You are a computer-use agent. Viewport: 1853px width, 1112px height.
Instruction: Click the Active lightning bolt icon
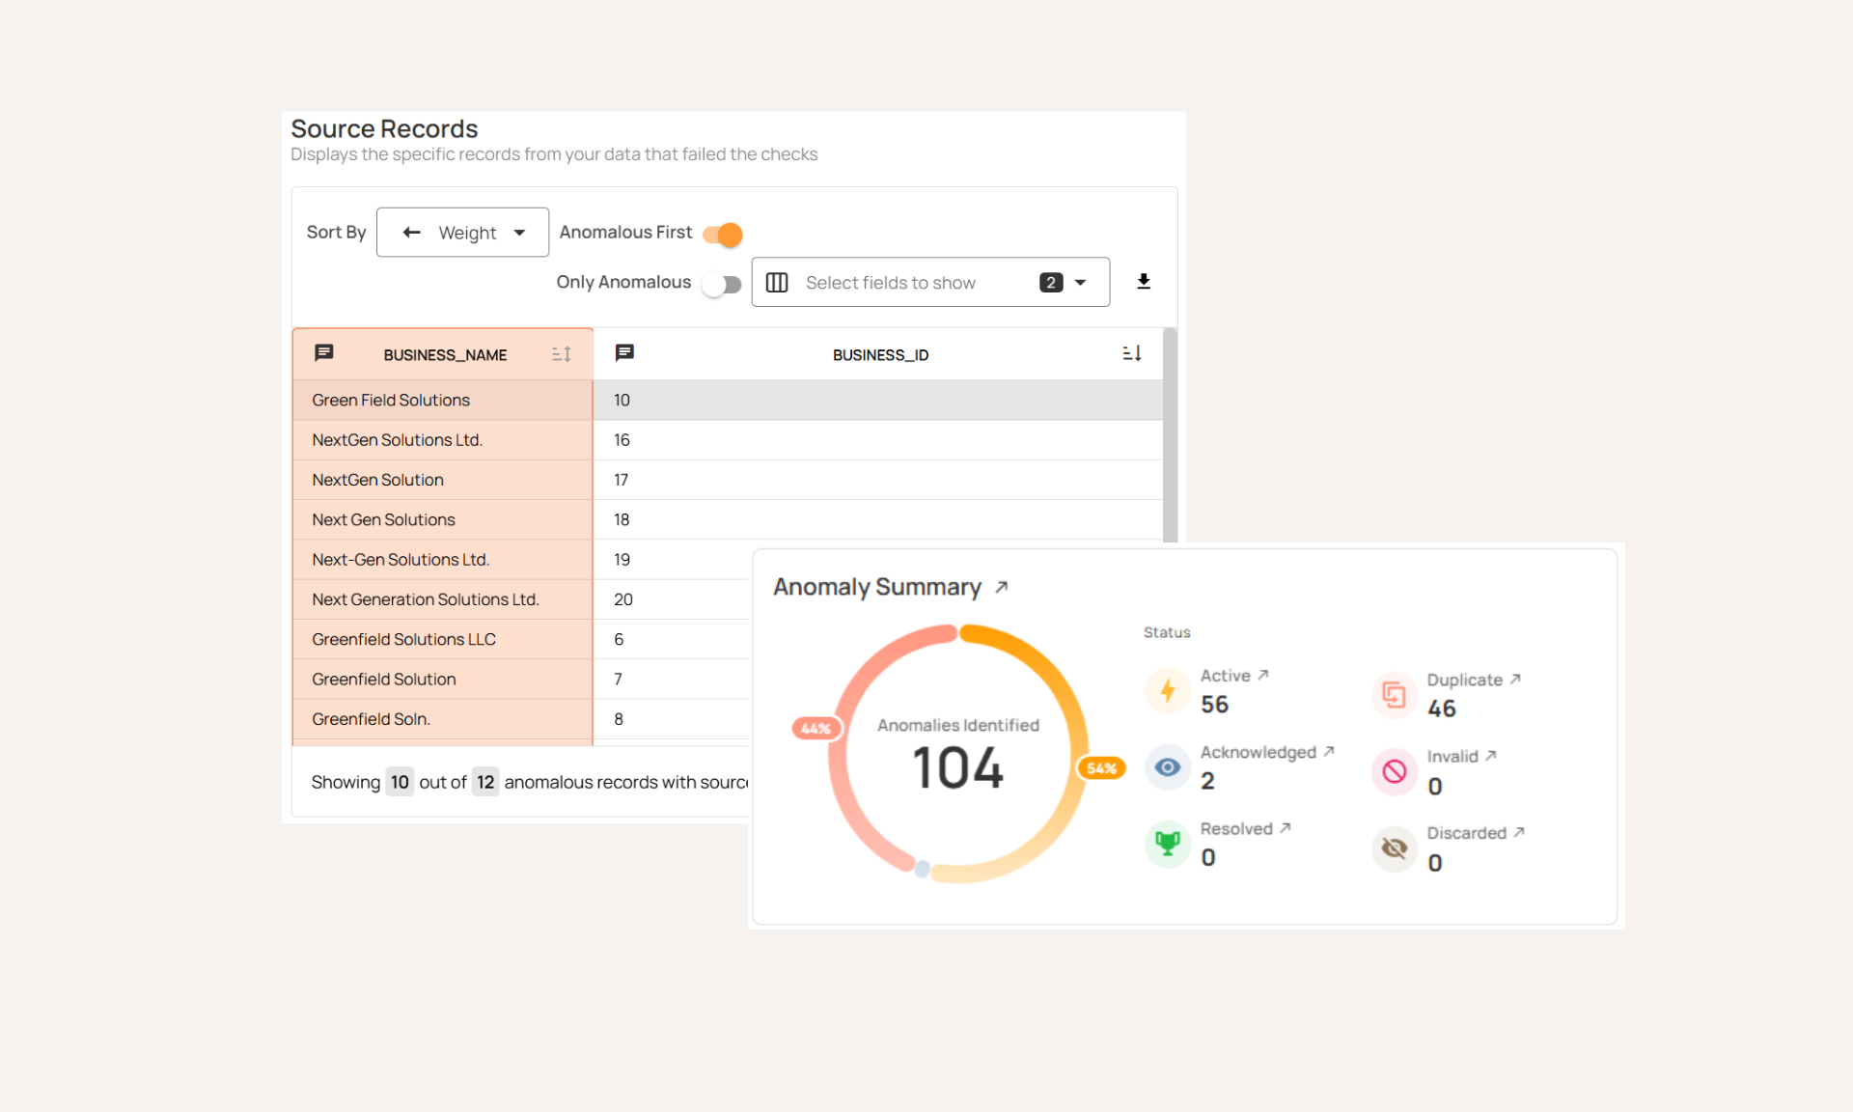pos(1168,691)
